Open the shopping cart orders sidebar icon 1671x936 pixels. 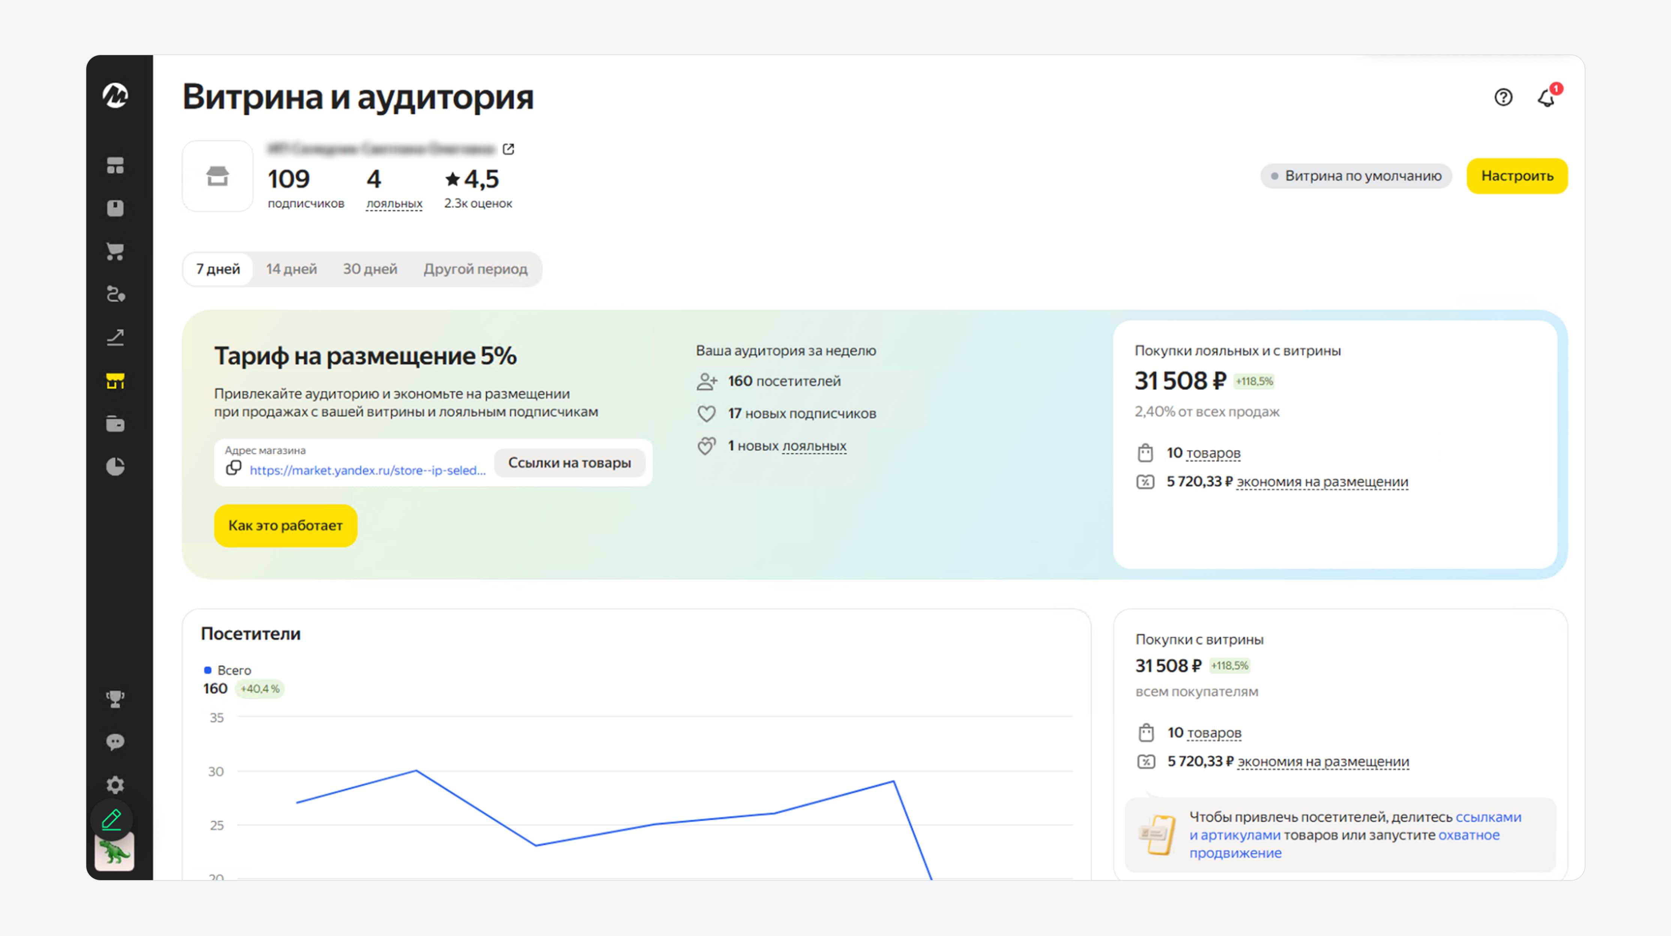click(x=116, y=252)
